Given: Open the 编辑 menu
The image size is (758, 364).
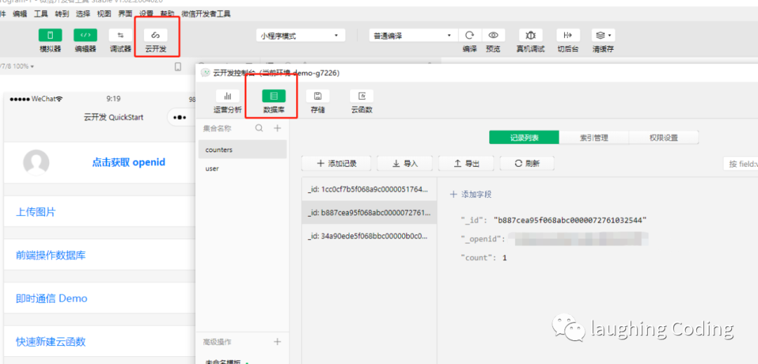Looking at the screenshot, I should [x=20, y=14].
